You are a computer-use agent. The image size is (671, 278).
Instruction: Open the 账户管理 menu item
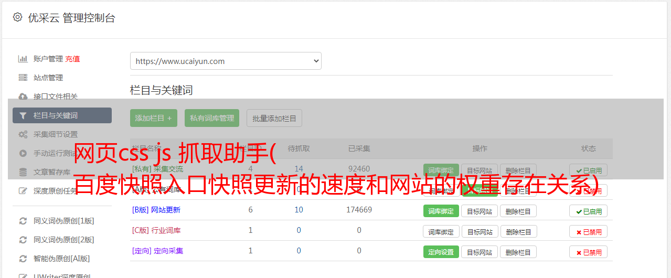tap(48, 59)
